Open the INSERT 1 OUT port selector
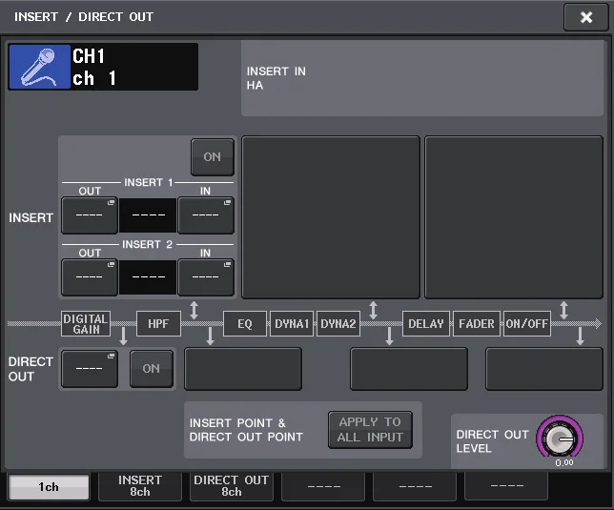Viewport: 614px width, 510px height. (90, 215)
